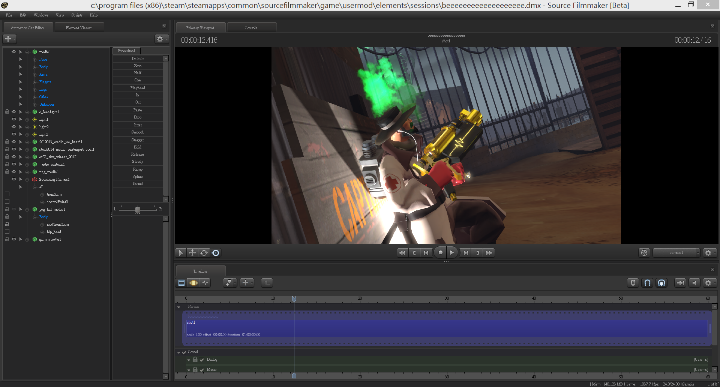Image resolution: width=720 pixels, height=387 pixels.
Task: Choose the selection arrow manipulator tool
Action: pyautogui.click(x=181, y=253)
